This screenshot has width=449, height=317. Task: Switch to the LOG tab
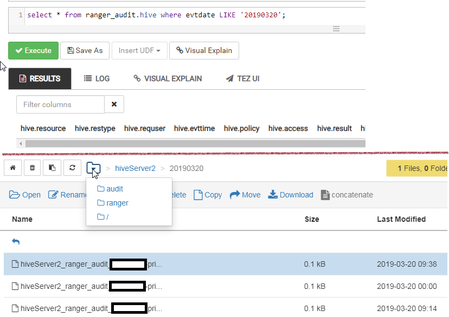coord(96,78)
